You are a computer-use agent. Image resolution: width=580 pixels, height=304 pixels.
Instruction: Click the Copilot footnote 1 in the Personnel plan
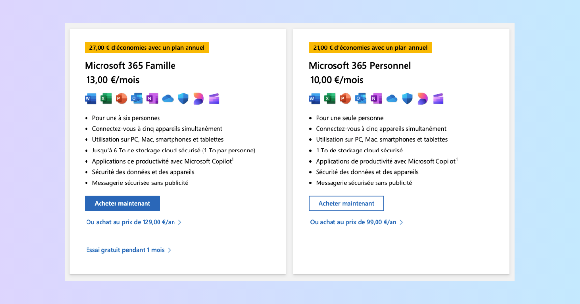click(x=457, y=159)
